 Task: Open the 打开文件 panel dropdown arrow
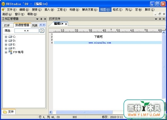coord(156,19)
